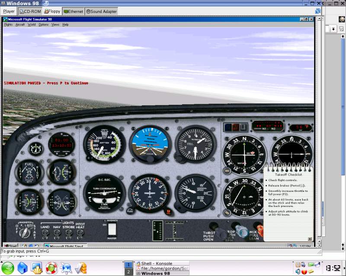The height and width of the screenshot is (276, 346).
Task: Flip the NAV lights switch
Action: click(x=57, y=234)
